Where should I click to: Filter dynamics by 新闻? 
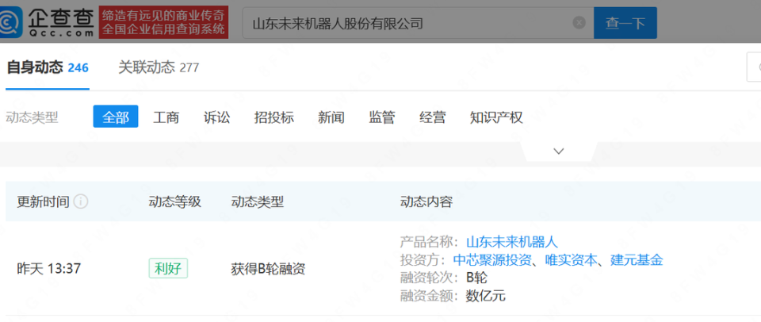coord(331,117)
